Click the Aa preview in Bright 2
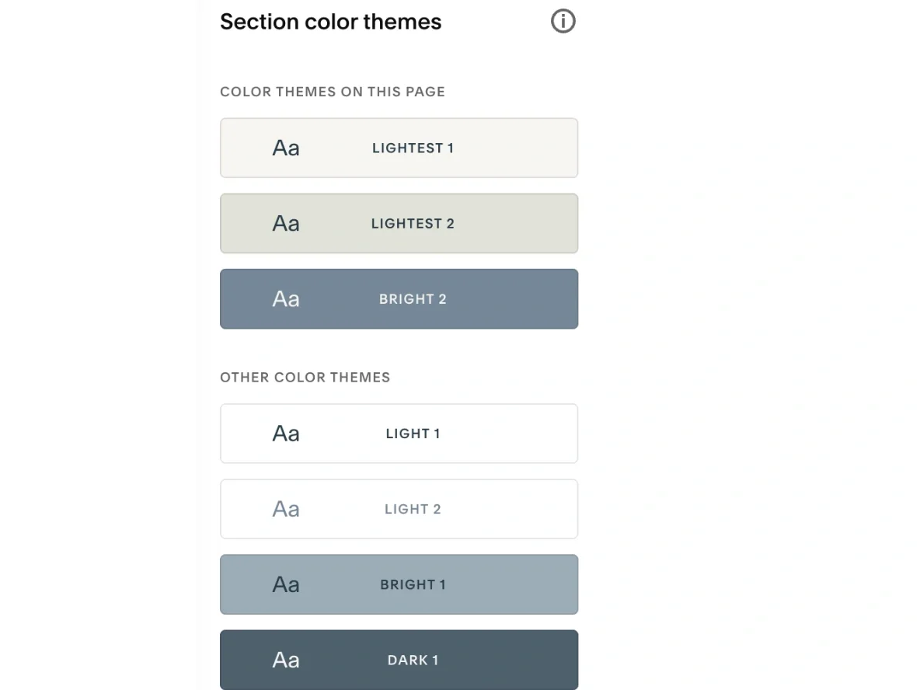The width and height of the screenshot is (920, 690). pos(286,299)
